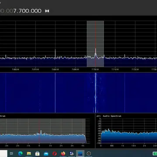Launch Firefox from the taskbar
Screen dimensions: 157x157
click(x=63, y=154)
